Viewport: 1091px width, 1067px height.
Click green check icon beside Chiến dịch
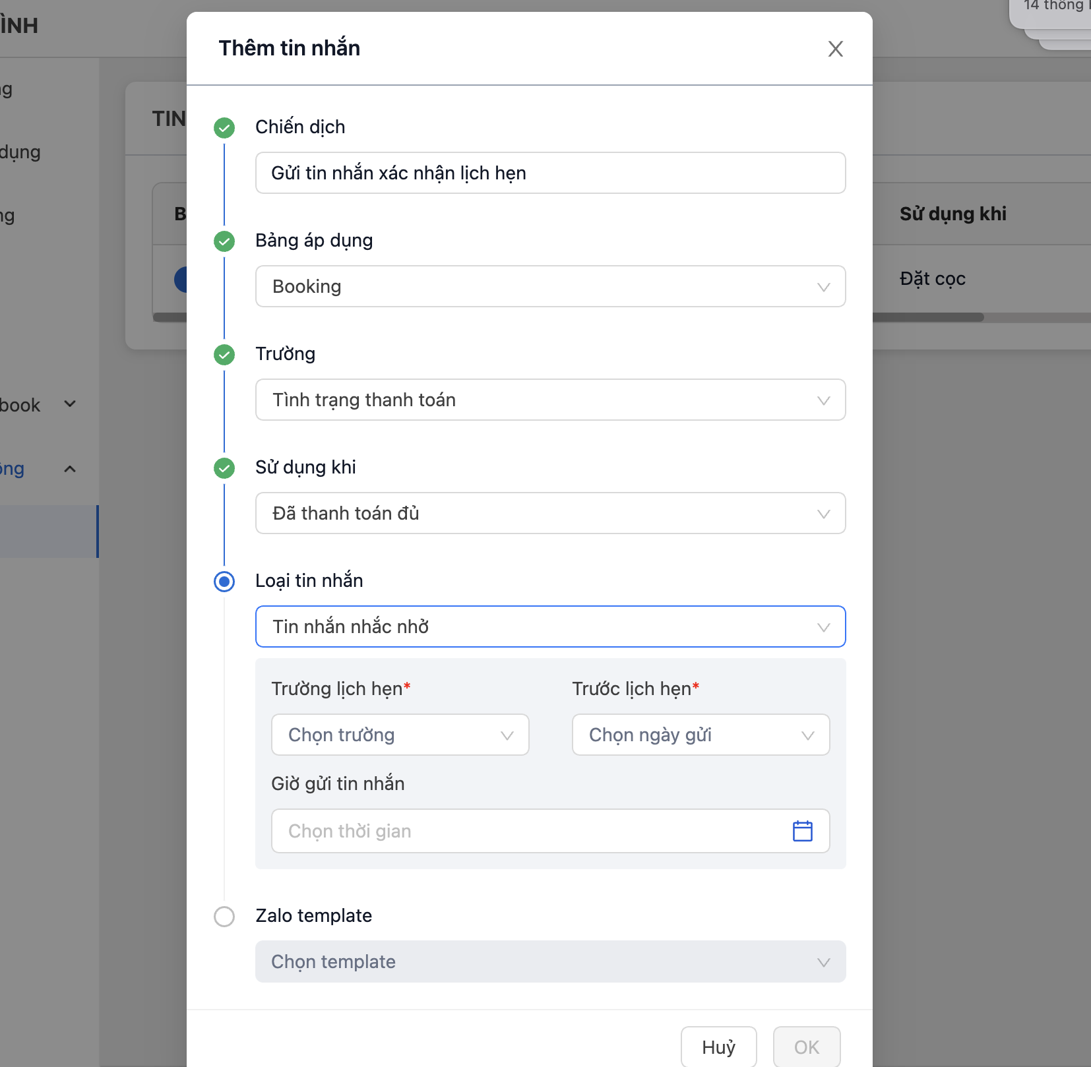[224, 128]
